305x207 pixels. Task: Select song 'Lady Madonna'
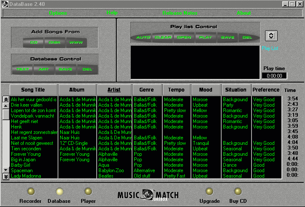(26, 176)
